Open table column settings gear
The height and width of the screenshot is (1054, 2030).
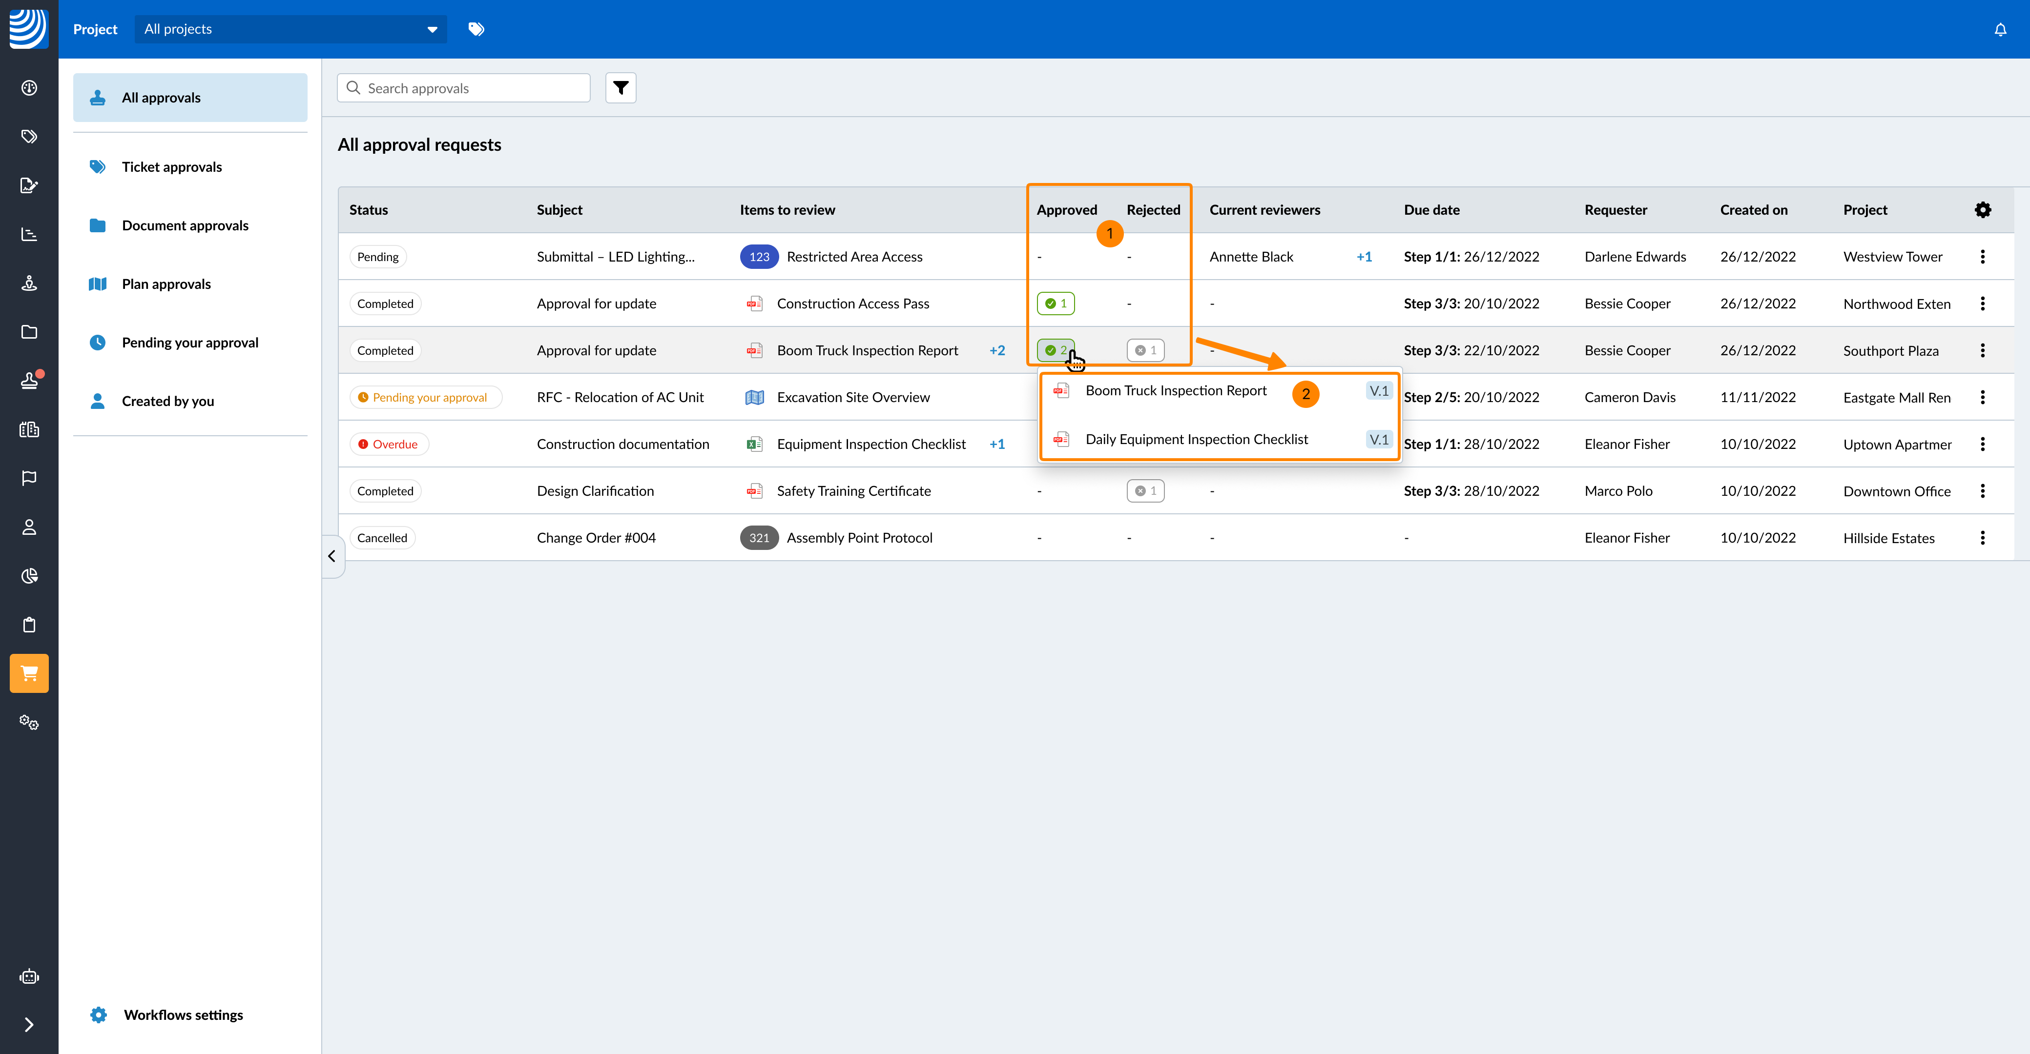point(1983,209)
